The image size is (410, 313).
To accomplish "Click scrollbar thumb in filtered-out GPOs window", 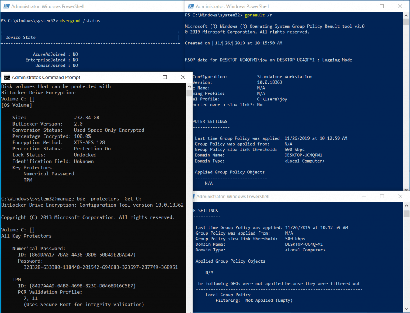I will (406, 214).
